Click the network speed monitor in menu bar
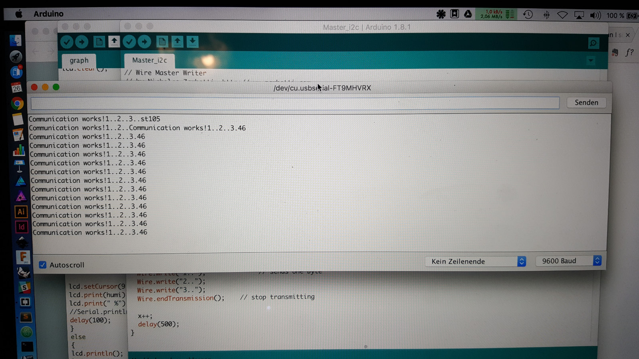 tap(496, 14)
